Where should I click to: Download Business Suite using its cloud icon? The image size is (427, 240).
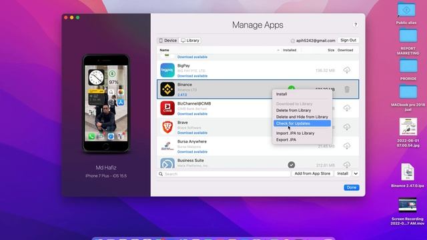click(x=347, y=165)
